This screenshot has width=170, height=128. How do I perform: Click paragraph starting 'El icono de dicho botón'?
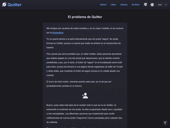[x=85, y=84]
